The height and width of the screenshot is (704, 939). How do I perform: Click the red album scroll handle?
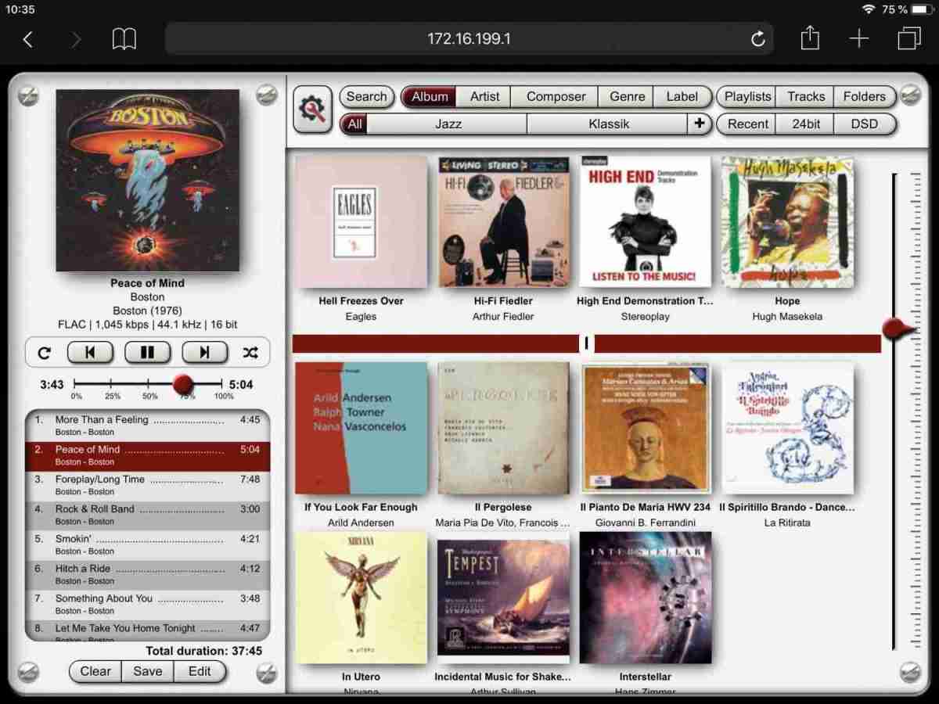click(x=897, y=329)
